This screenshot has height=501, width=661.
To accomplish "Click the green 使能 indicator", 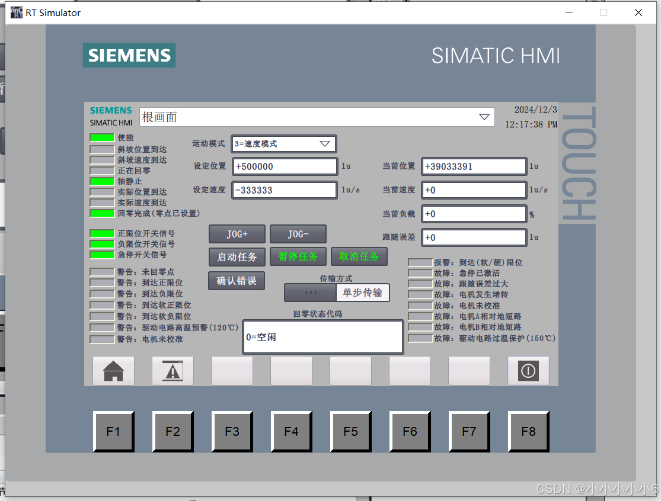I will tap(102, 137).
